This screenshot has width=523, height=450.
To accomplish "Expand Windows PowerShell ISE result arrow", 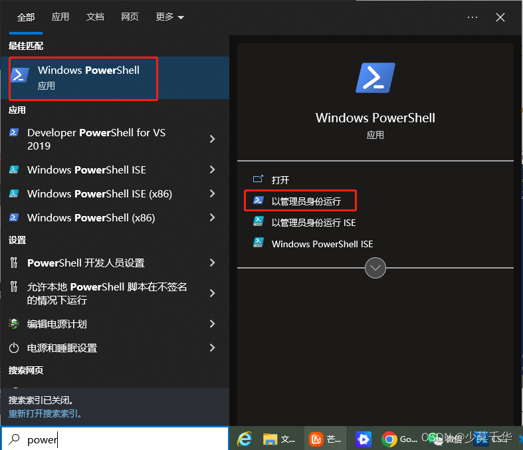I will tap(212, 169).
